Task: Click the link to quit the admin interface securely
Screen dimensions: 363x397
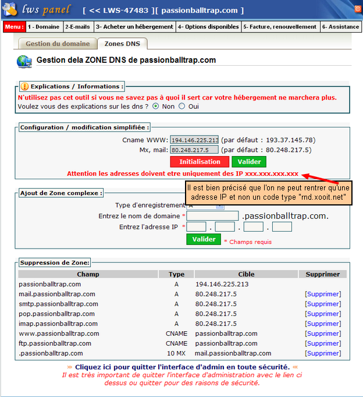Action: (183, 367)
